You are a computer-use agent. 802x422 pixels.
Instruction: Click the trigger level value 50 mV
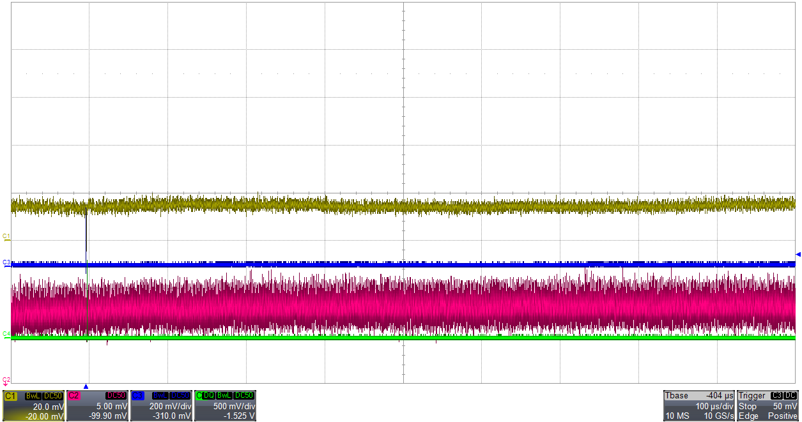(786, 407)
